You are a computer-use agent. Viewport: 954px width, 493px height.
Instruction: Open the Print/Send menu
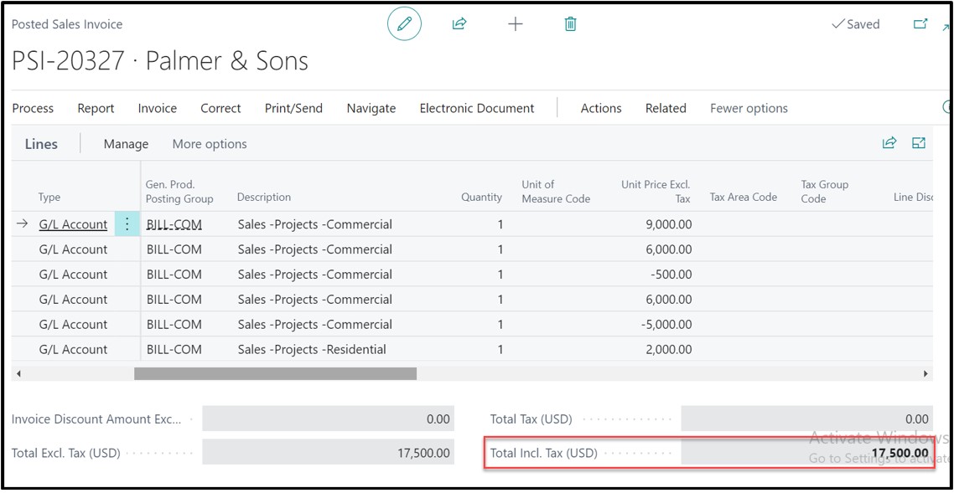[293, 108]
